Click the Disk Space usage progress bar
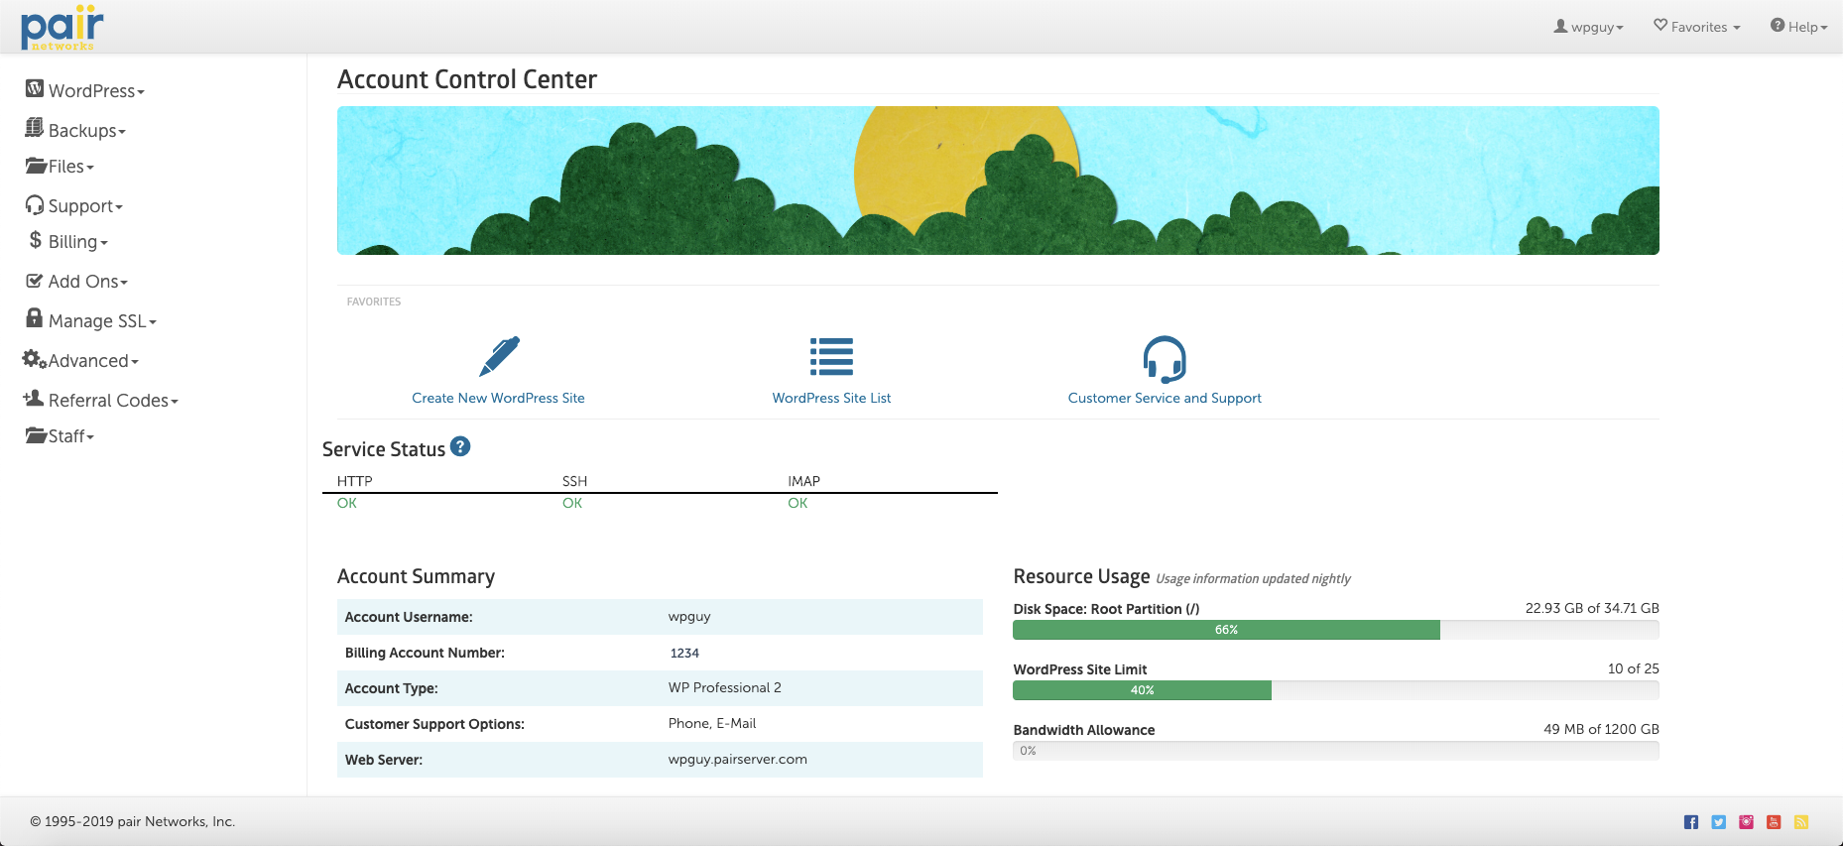1843x846 pixels. pos(1335,630)
